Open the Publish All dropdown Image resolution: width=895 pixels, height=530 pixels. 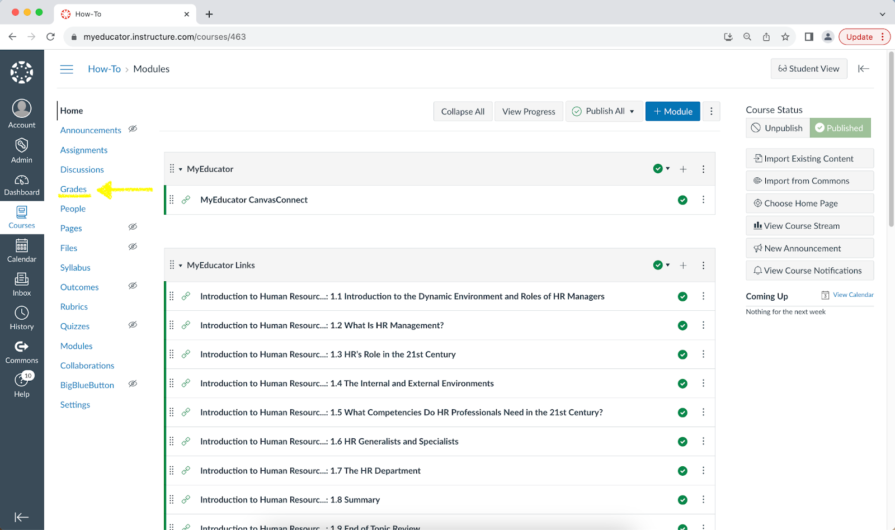604,111
